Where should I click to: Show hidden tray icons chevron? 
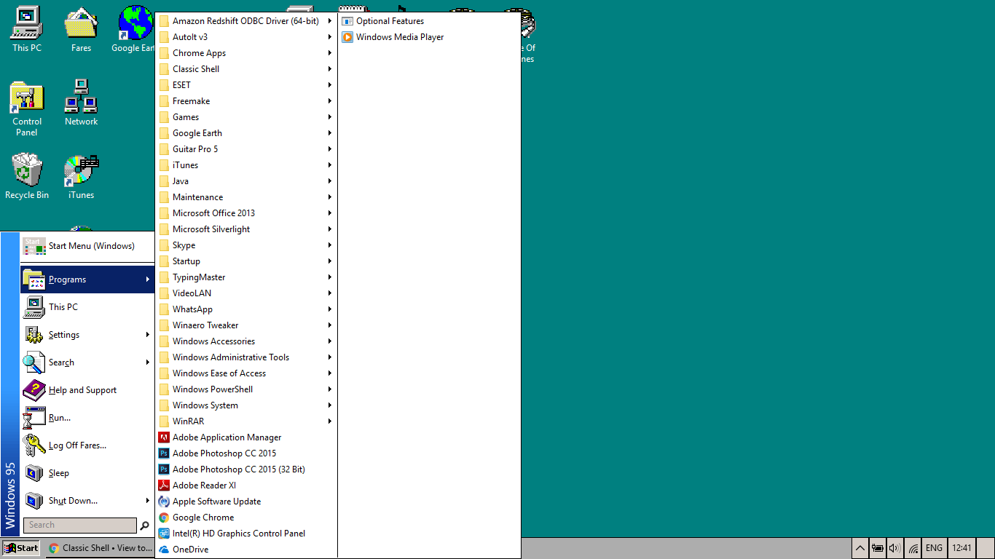pos(860,548)
